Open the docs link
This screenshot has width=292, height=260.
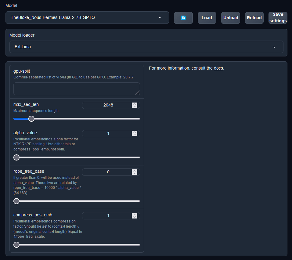[218, 68]
